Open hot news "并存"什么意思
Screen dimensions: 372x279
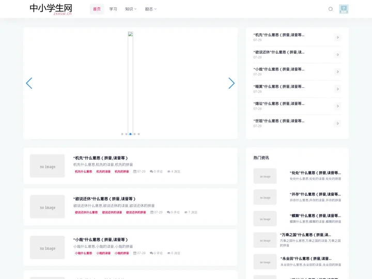coord(315,194)
